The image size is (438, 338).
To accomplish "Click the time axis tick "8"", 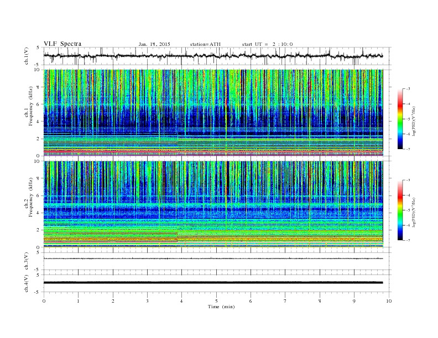I will [x=320, y=301].
